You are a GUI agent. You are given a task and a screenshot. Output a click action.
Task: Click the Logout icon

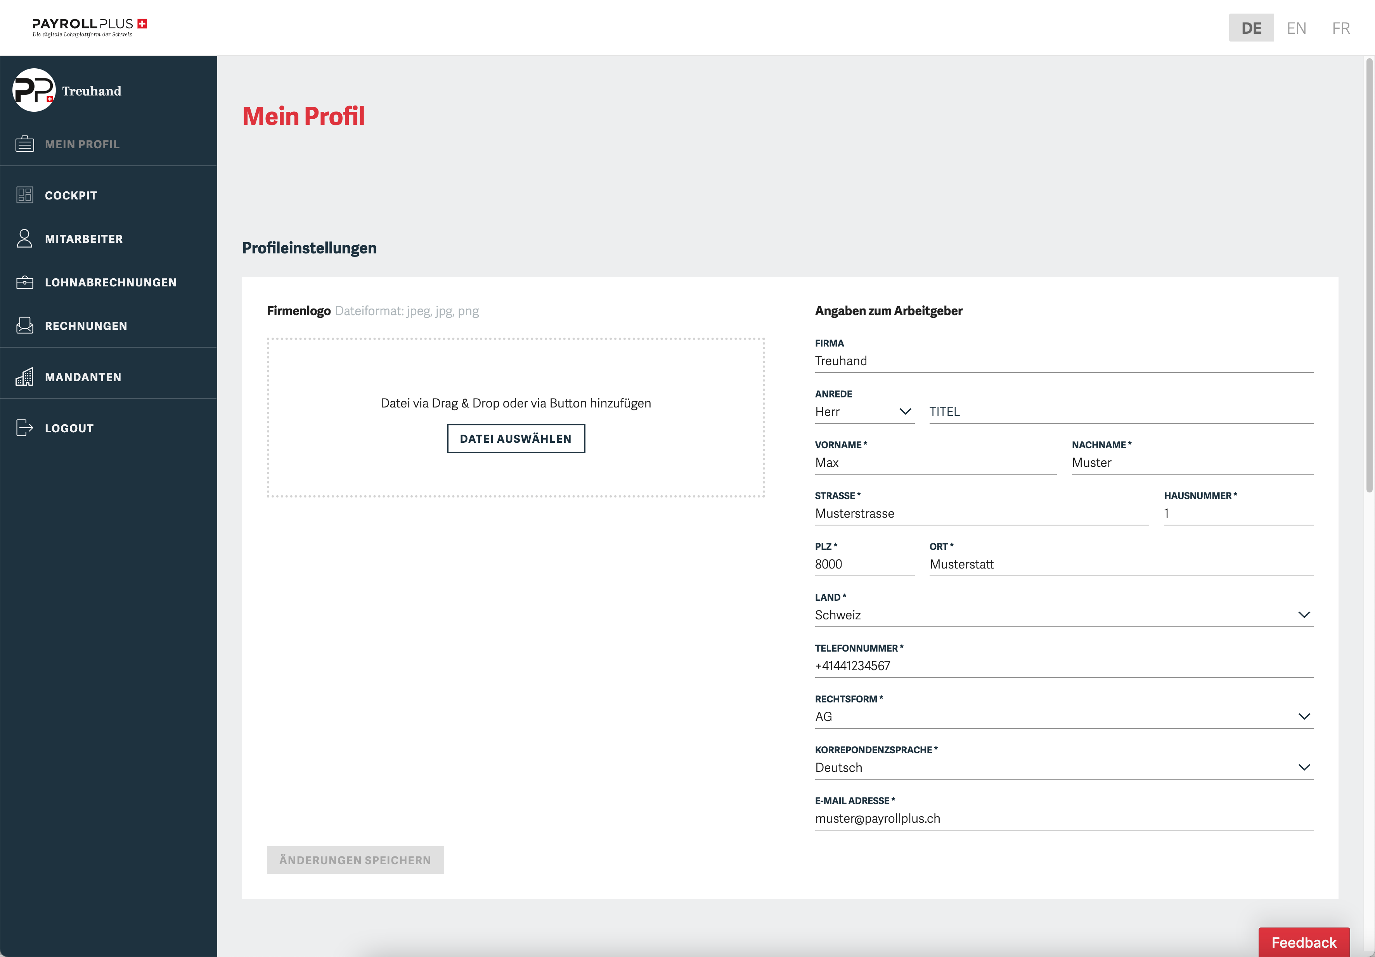pos(24,428)
